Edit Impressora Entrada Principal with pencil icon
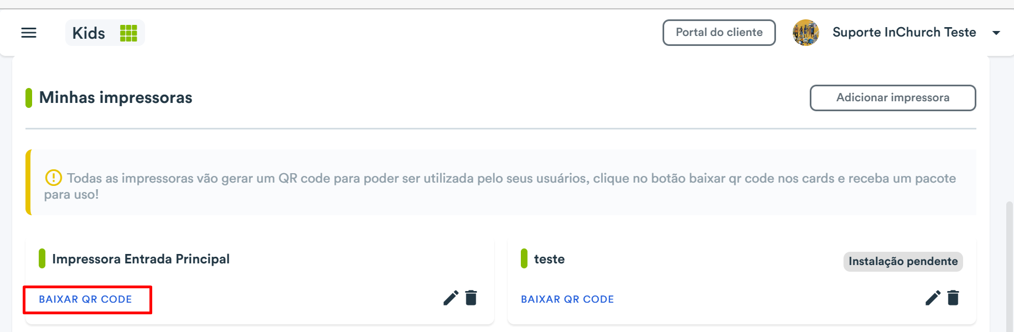 451,298
